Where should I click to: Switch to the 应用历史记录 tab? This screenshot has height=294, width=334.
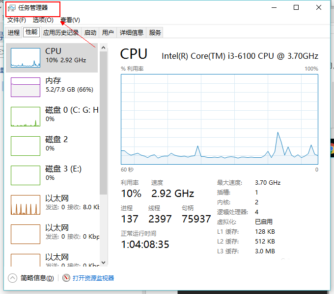pyautogui.click(x=61, y=32)
